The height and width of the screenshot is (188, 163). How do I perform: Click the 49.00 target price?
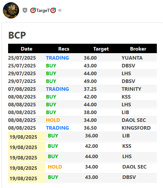90,81
